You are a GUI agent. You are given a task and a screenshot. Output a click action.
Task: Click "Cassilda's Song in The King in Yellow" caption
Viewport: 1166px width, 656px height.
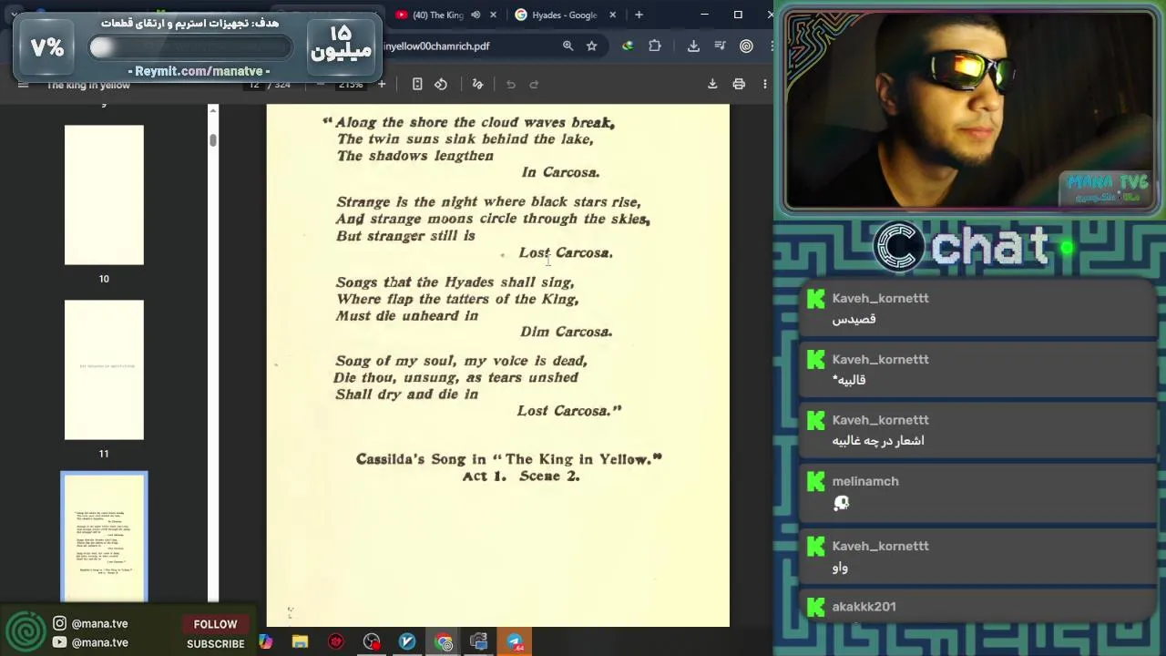click(509, 459)
